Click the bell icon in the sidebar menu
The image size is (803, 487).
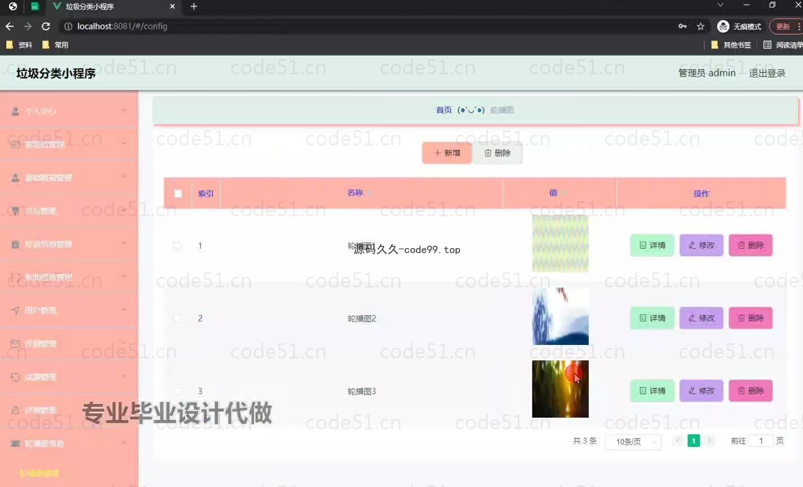tap(15, 410)
